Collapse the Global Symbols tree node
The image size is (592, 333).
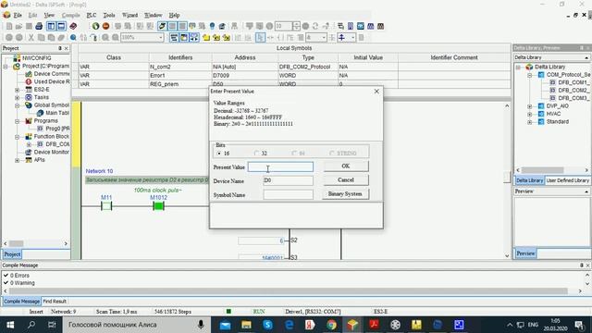[17, 105]
